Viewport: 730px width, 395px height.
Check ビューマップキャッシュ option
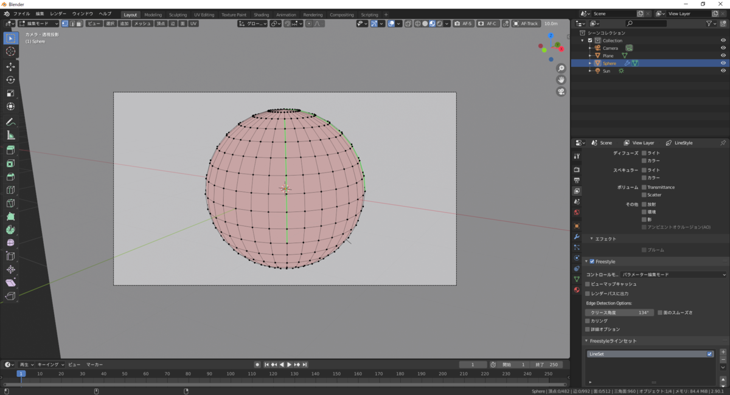[587, 284]
